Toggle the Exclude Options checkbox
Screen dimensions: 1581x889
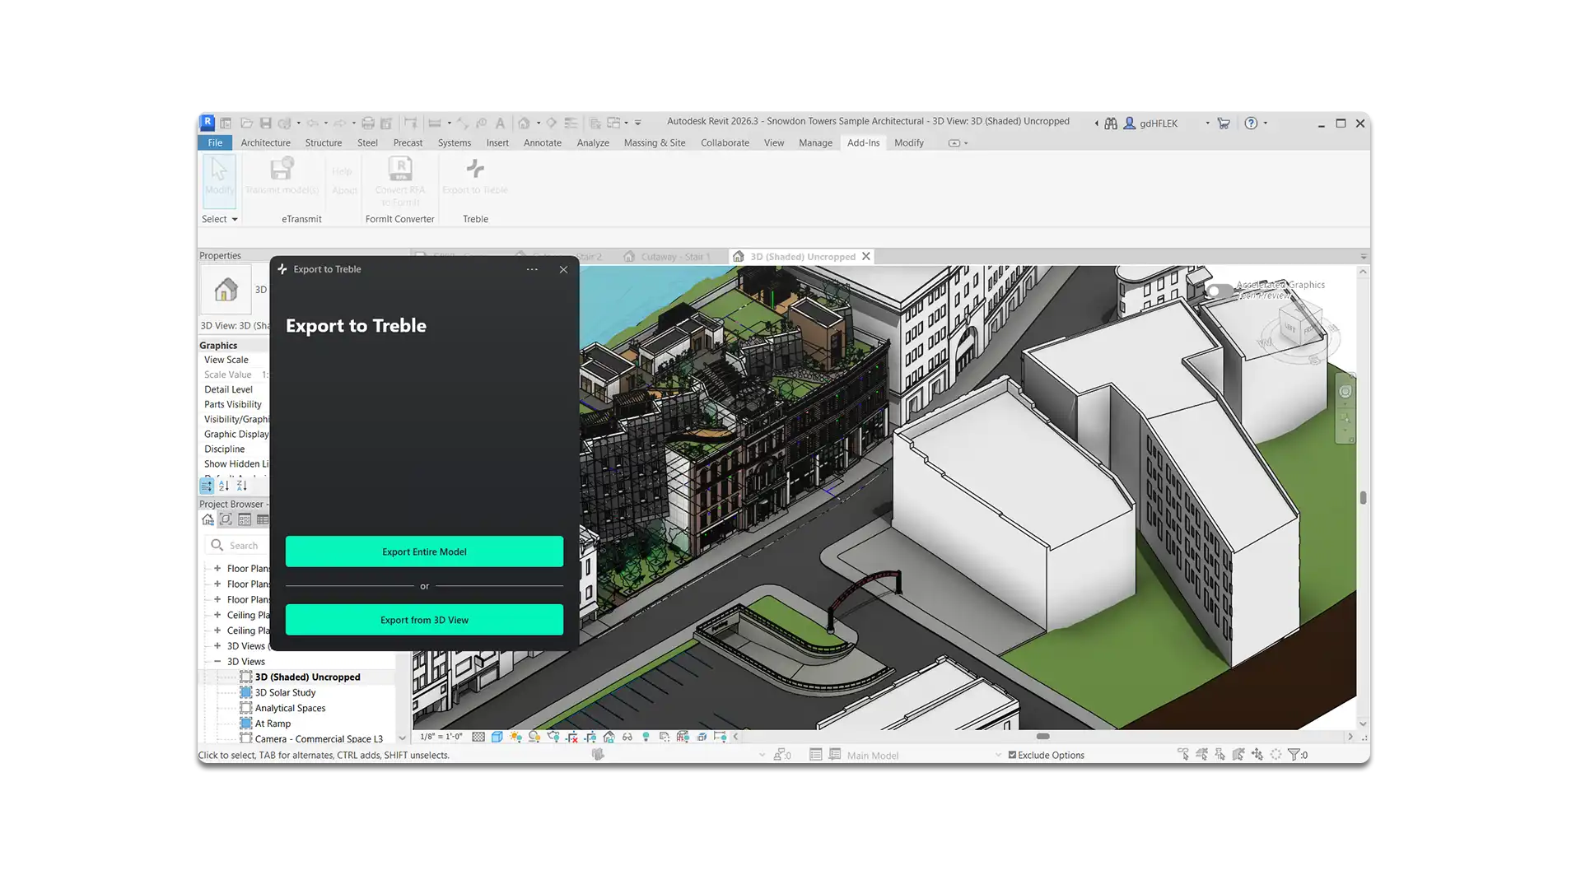pyautogui.click(x=1012, y=755)
